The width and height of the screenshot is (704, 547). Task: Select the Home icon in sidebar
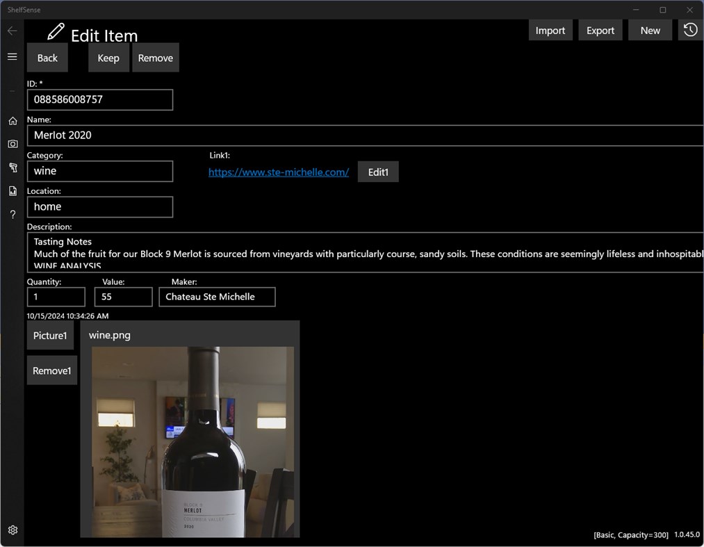[12, 120]
